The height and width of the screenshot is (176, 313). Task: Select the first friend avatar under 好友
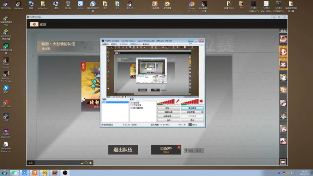pyautogui.click(x=283, y=39)
